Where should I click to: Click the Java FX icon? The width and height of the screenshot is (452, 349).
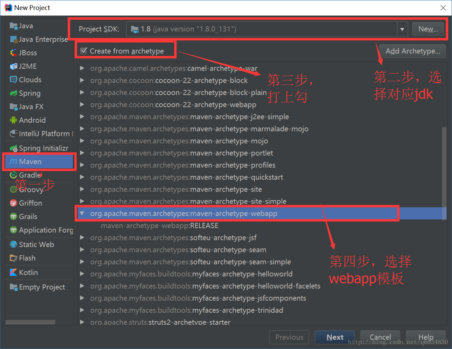coord(13,107)
